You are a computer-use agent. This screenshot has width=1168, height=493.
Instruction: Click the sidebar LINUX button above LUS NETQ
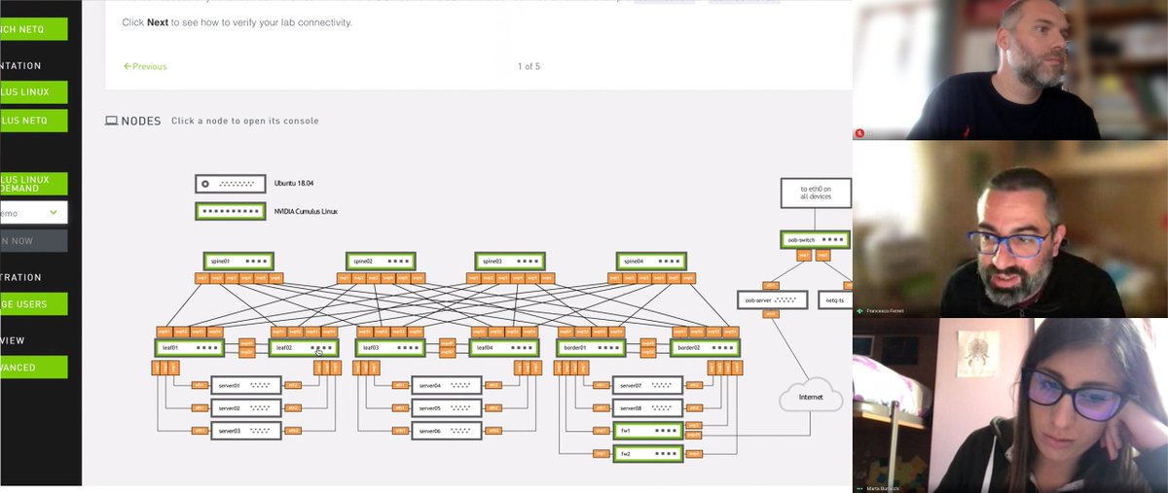pyautogui.click(x=34, y=92)
